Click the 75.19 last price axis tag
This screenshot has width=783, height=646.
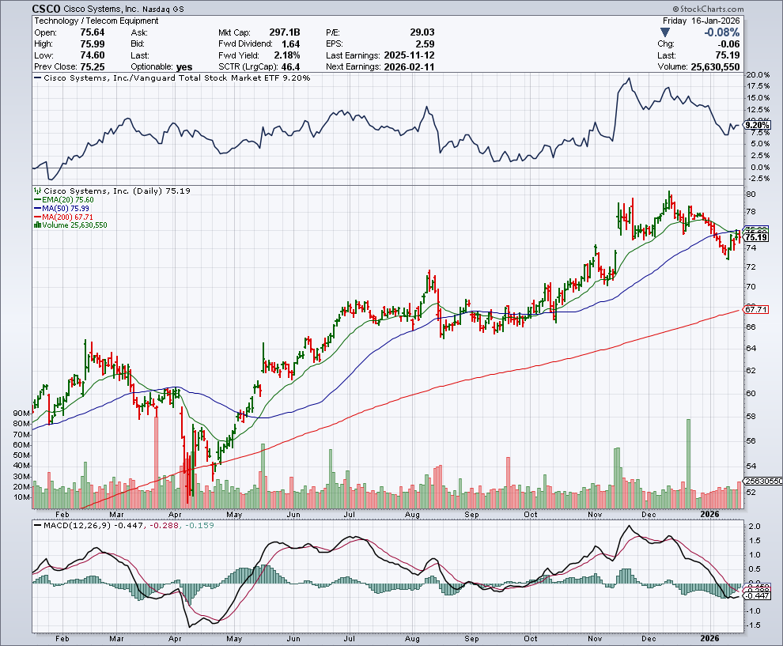click(x=756, y=238)
